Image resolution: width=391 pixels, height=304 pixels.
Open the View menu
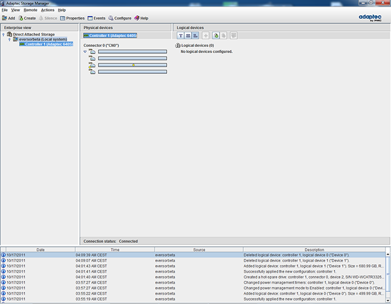click(15, 10)
